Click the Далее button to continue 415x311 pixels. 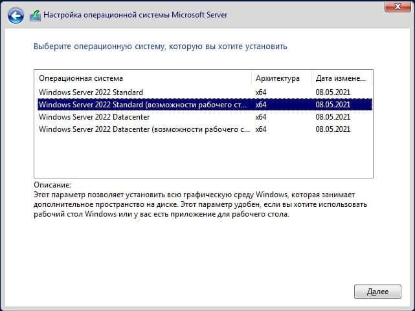(377, 292)
